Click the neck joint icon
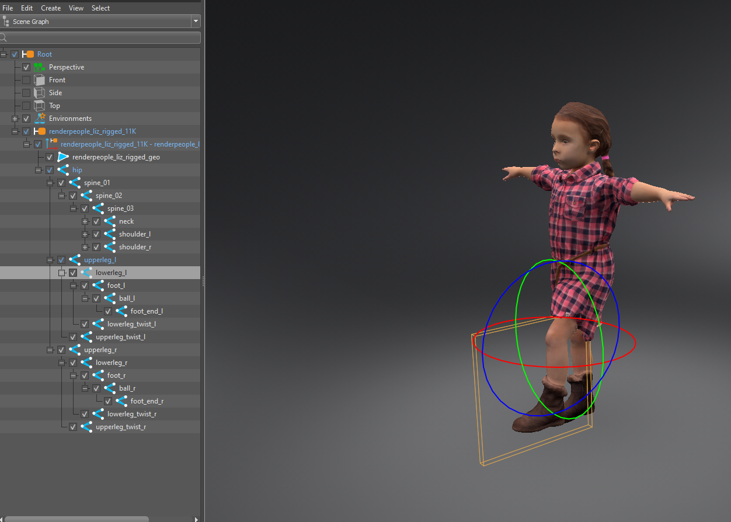The height and width of the screenshot is (522, 731). [x=109, y=221]
